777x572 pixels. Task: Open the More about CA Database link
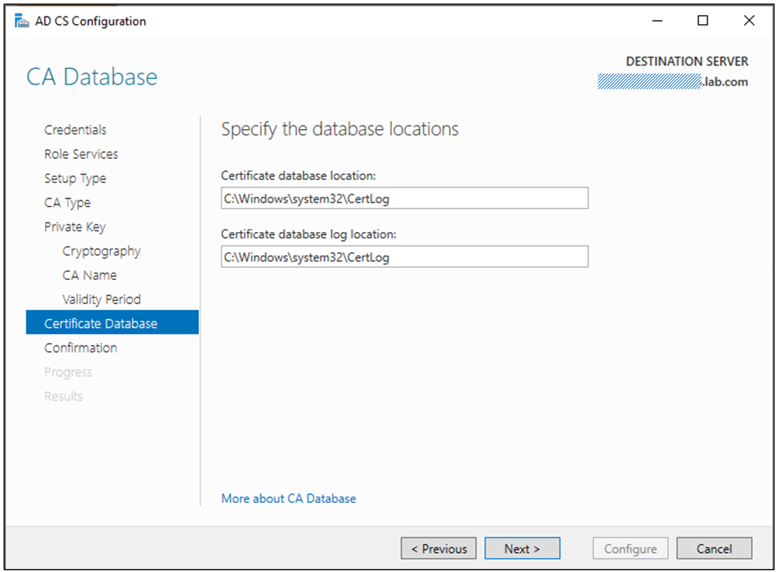click(x=288, y=498)
